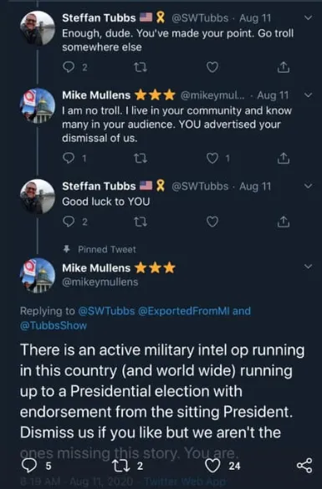
Task: Retweet the "Good luck to YOU" tweet
Action: pos(141,222)
